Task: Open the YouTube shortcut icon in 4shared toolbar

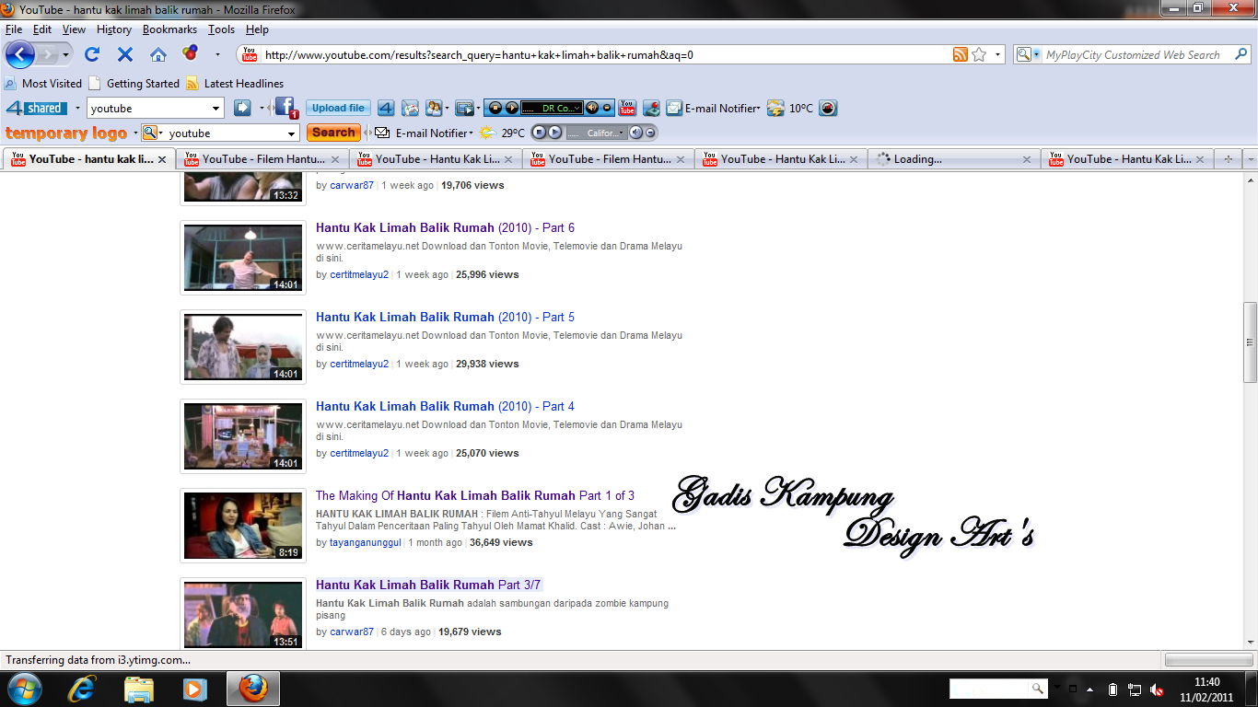Action: 627,108
